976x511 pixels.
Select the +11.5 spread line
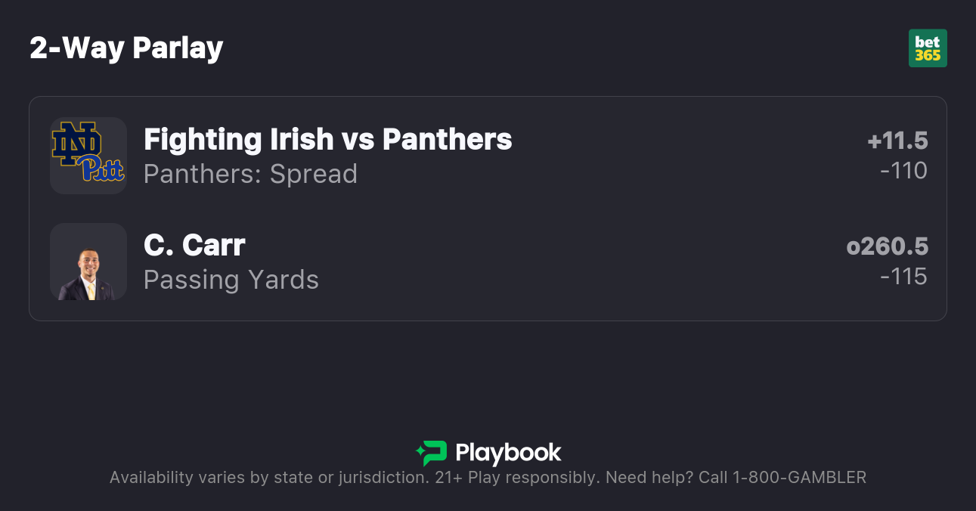click(x=897, y=141)
